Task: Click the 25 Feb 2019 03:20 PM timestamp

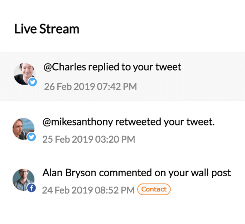Action: pyautogui.click(x=88, y=139)
